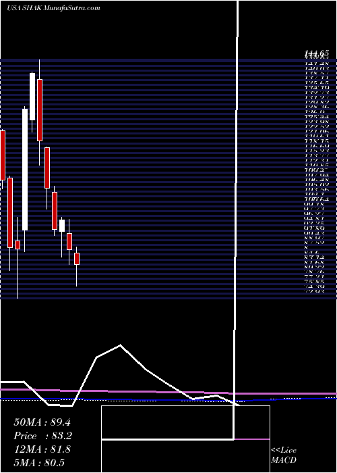The image size is (337, 473).
Task: Click the tallest white candlestick body
Action: (x=25, y=170)
